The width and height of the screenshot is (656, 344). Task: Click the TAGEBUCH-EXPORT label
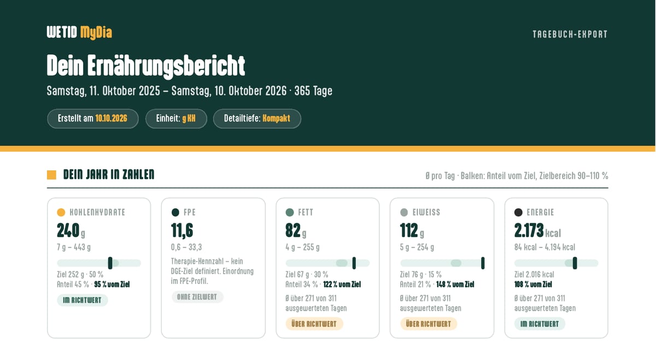[x=570, y=34]
